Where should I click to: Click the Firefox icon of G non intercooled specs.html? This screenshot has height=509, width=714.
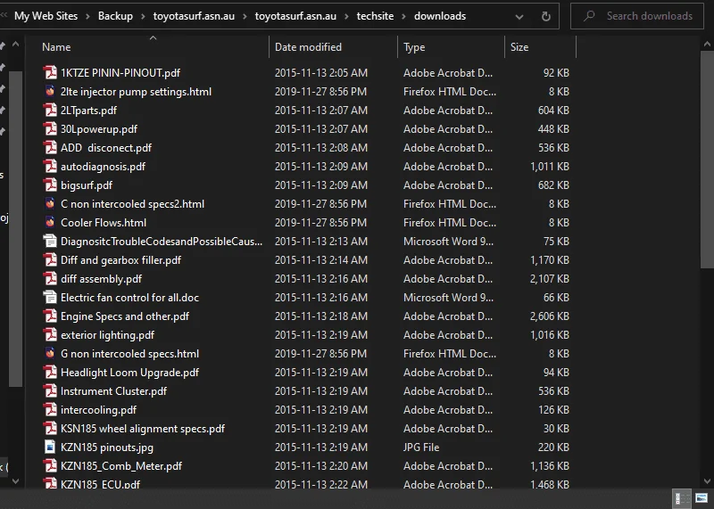point(50,353)
